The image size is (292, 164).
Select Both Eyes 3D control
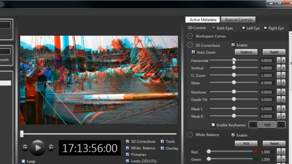point(214,28)
